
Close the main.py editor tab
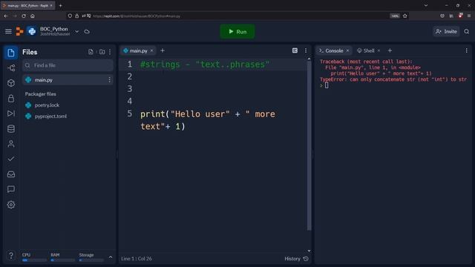pos(151,50)
